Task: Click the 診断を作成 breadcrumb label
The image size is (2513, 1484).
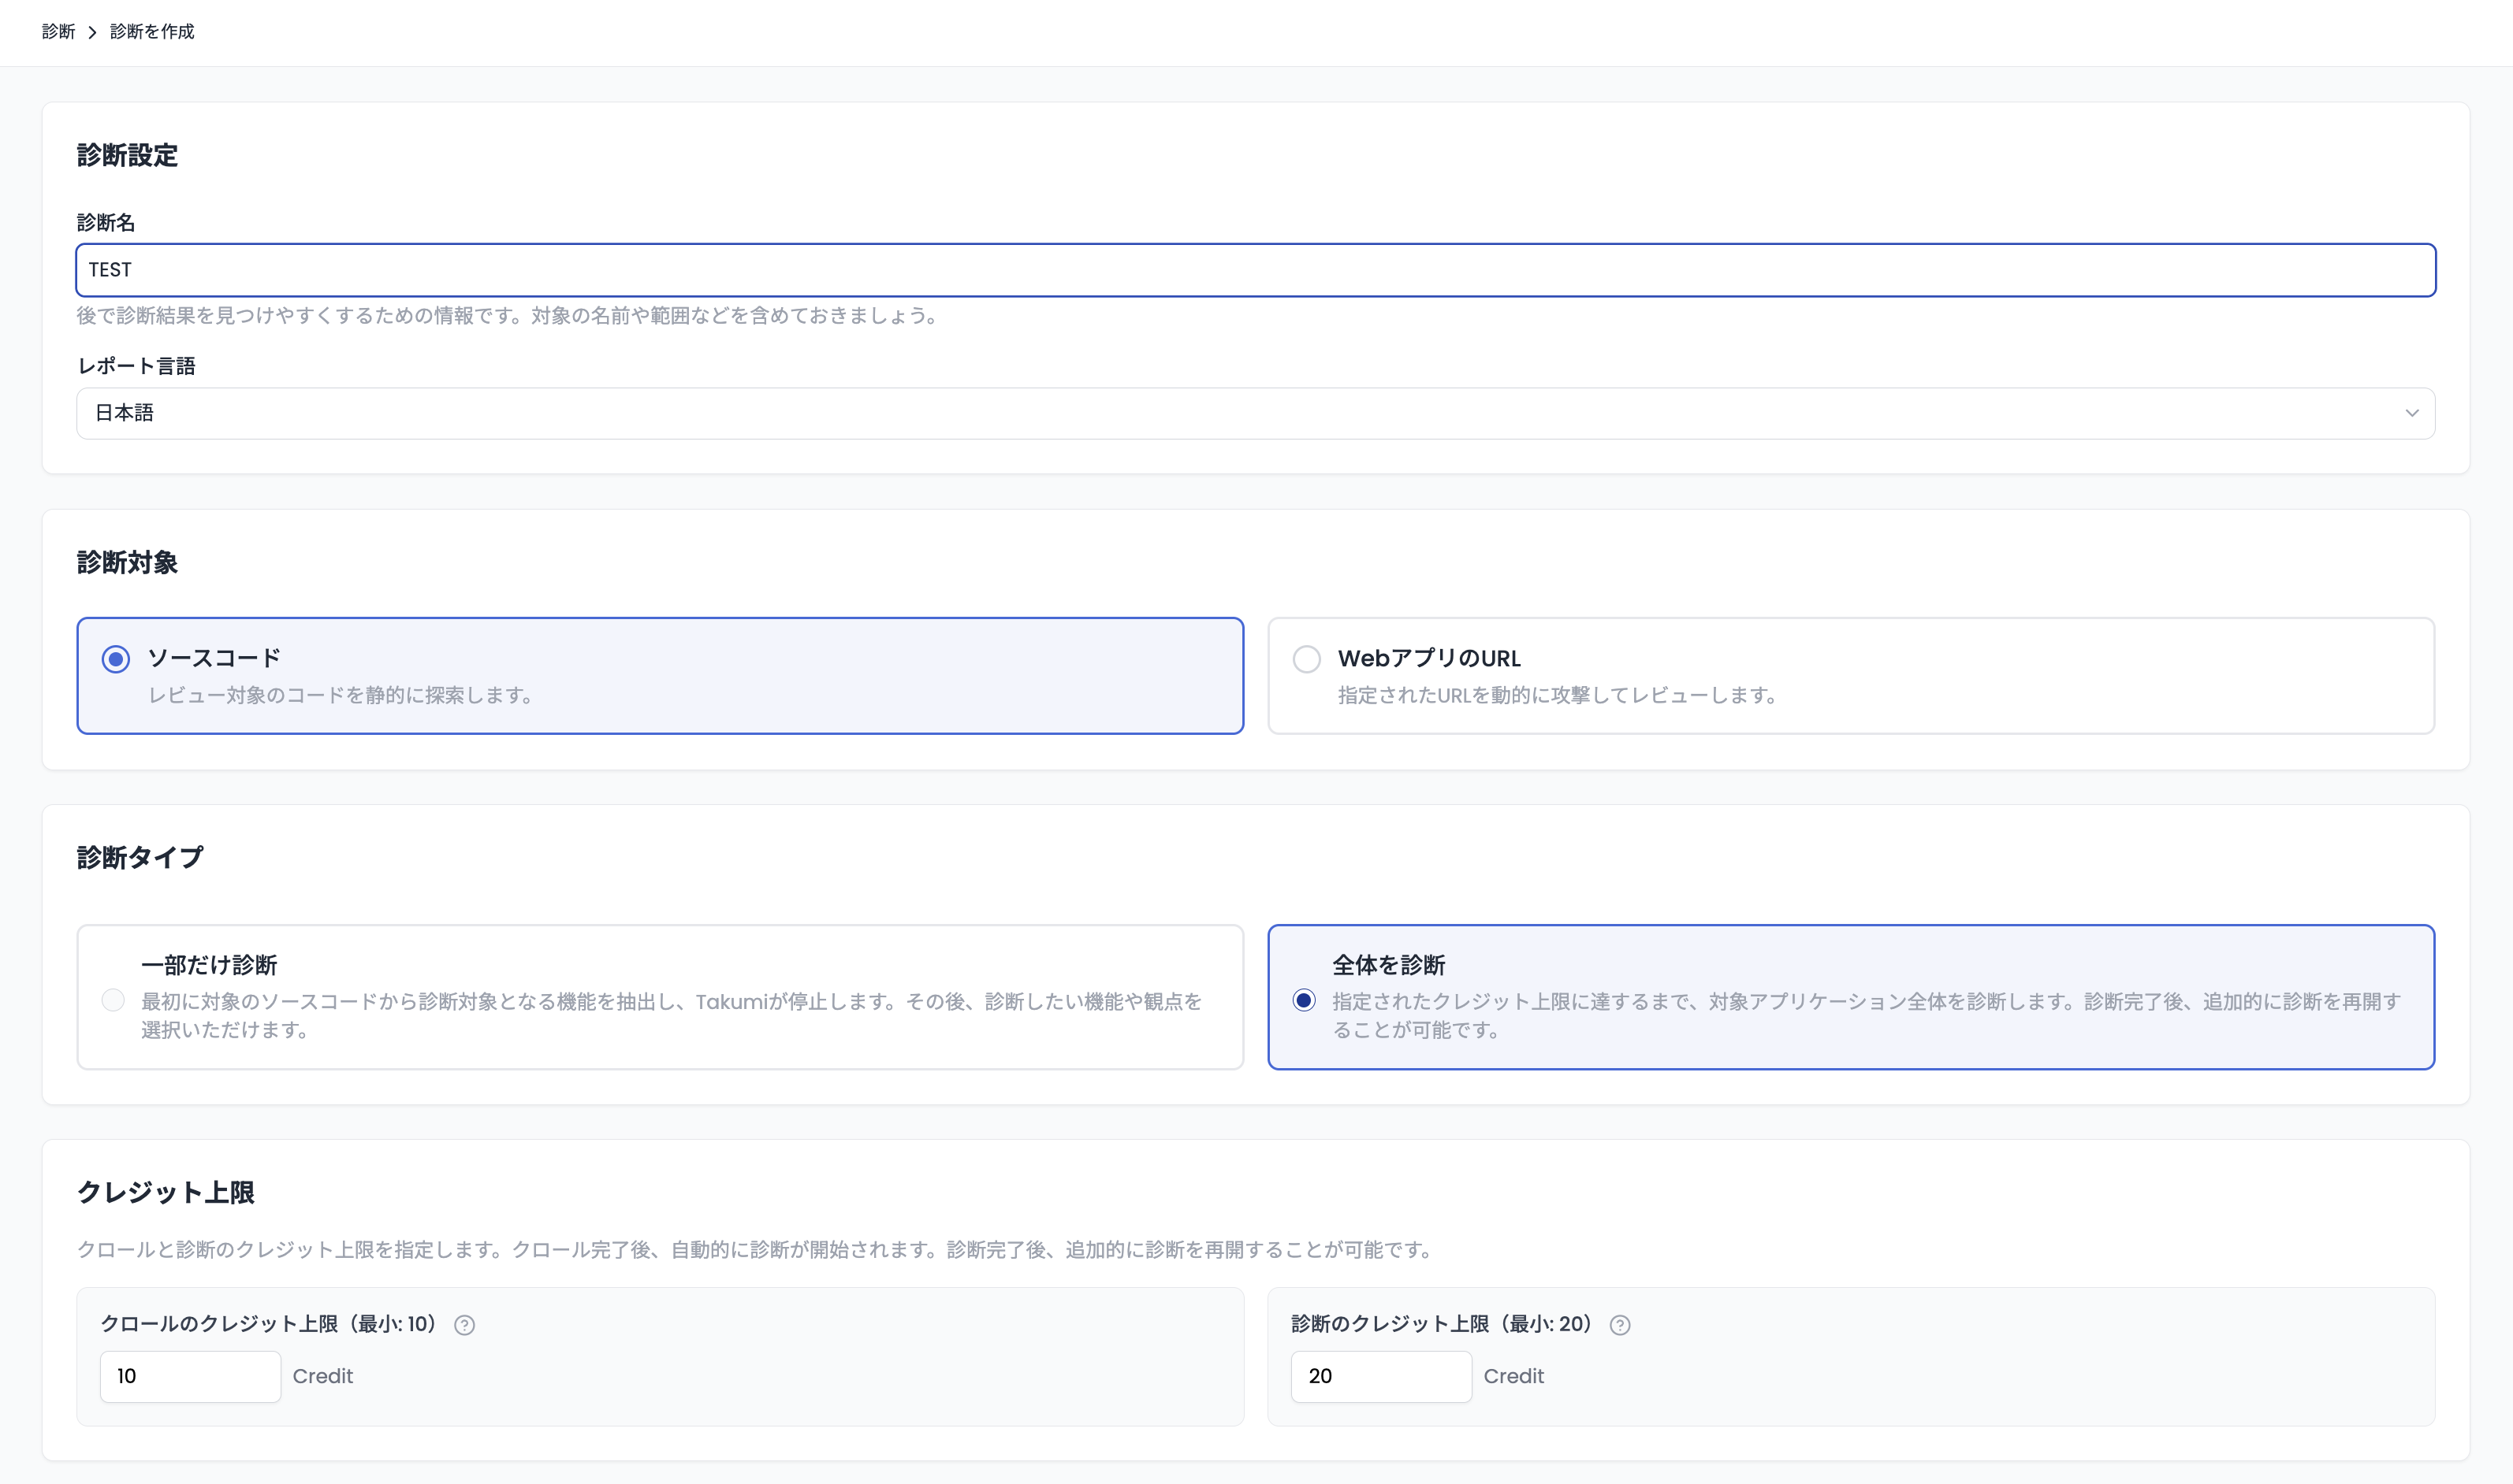Action: click(151, 32)
